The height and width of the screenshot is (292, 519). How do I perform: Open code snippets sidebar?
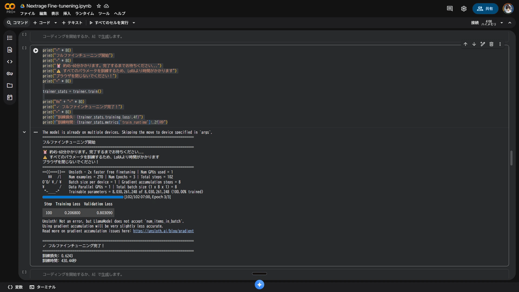coord(10,62)
